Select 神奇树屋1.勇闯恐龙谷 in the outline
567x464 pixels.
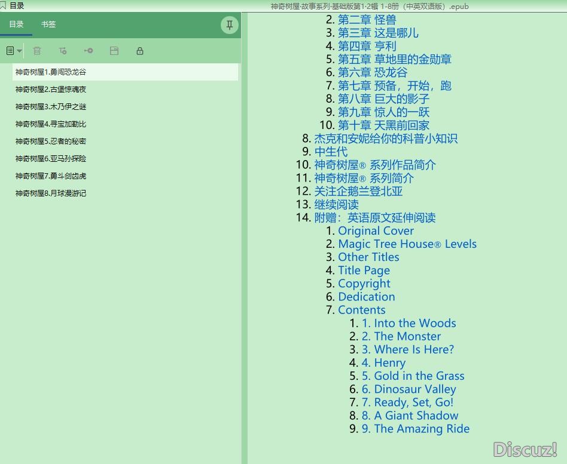(x=125, y=72)
